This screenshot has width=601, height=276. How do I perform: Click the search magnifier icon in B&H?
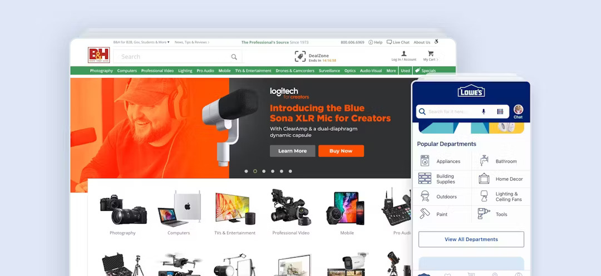coord(234,57)
